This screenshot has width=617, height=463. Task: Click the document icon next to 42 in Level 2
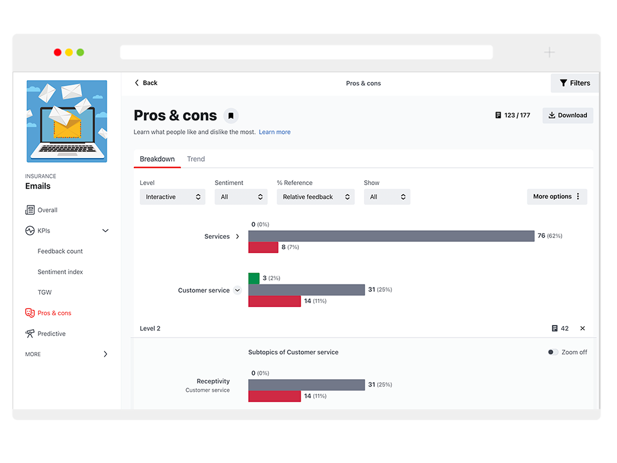tap(553, 329)
